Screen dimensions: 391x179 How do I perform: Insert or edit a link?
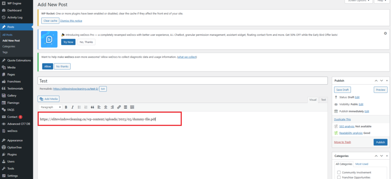[x=119, y=107]
